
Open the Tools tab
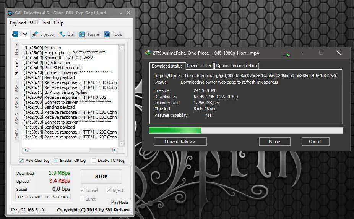(x=113, y=34)
